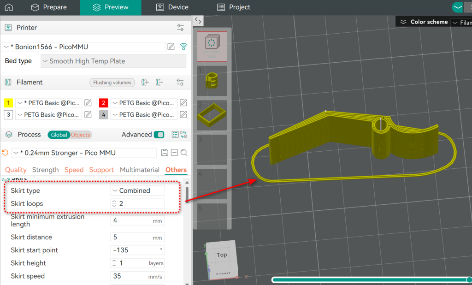Collapse the sidebar with arrow button
Viewport: 472px width, 285px height.
pyautogui.click(x=198, y=20)
